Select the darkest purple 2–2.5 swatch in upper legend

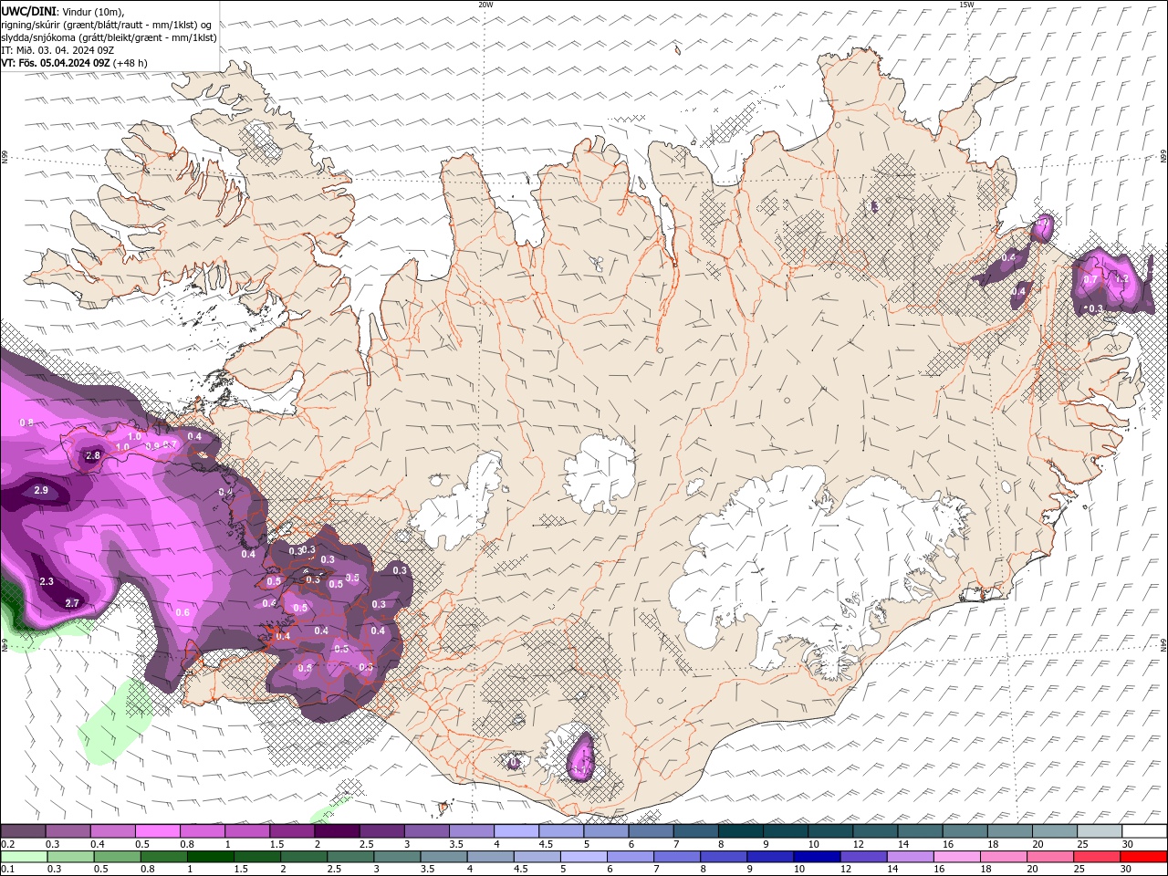coord(337,831)
